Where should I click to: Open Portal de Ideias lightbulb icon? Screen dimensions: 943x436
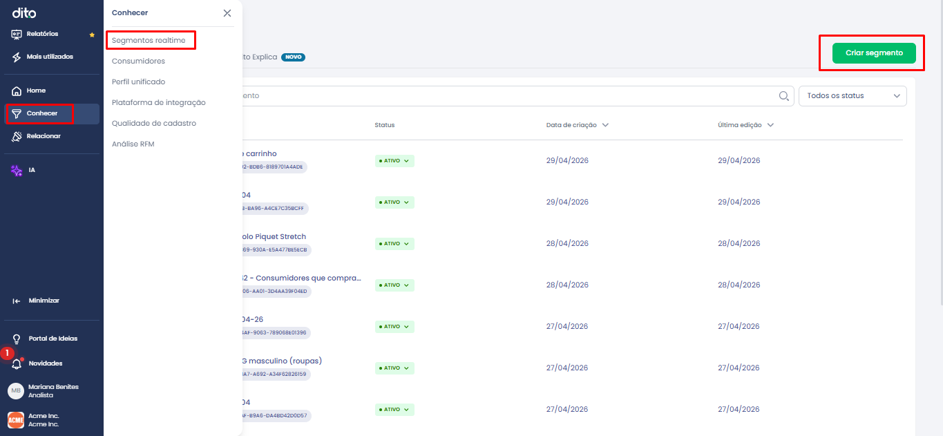click(17, 339)
